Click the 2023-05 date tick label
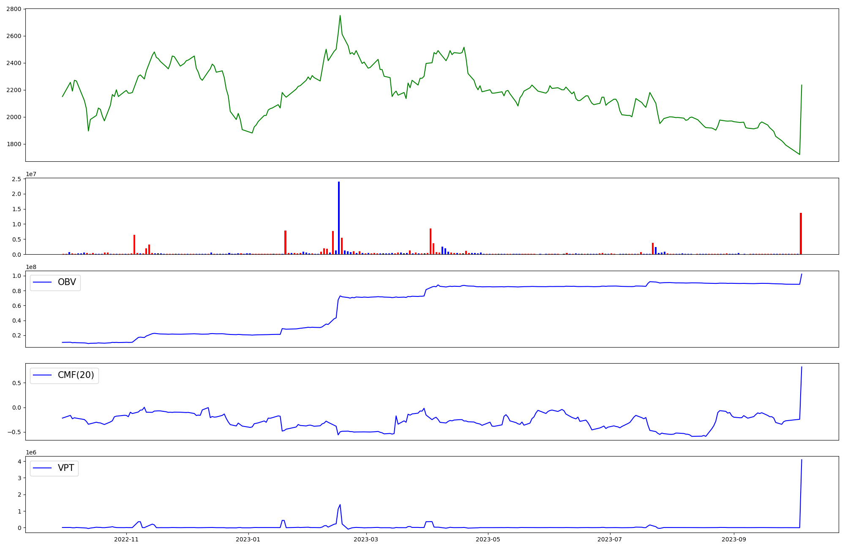Viewport: 845px width, 549px height. pyautogui.click(x=488, y=539)
